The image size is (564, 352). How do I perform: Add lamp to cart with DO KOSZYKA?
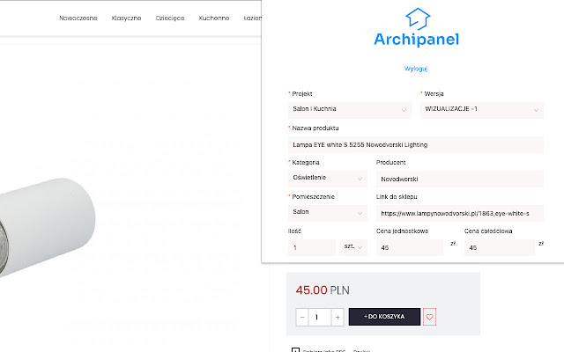tap(384, 317)
